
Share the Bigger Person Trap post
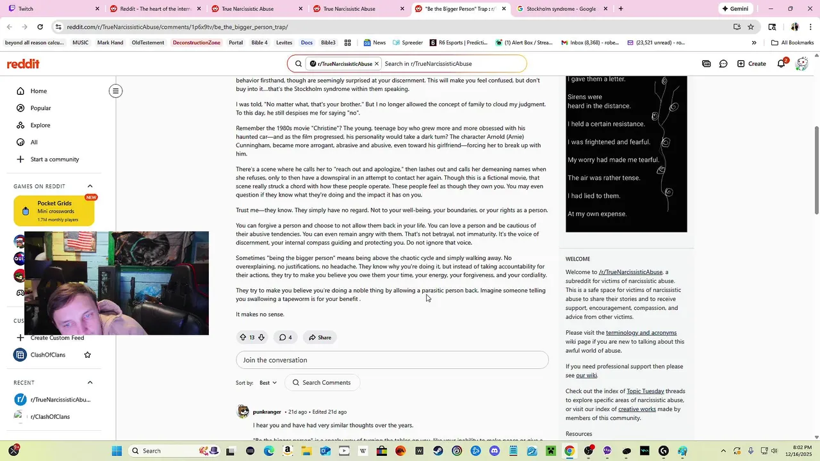click(320, 337)
